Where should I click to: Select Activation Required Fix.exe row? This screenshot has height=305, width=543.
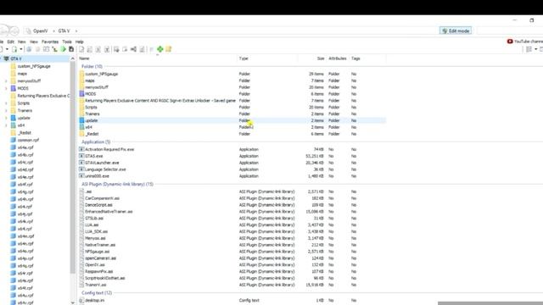pyautogui.click(x=232, y=149)
